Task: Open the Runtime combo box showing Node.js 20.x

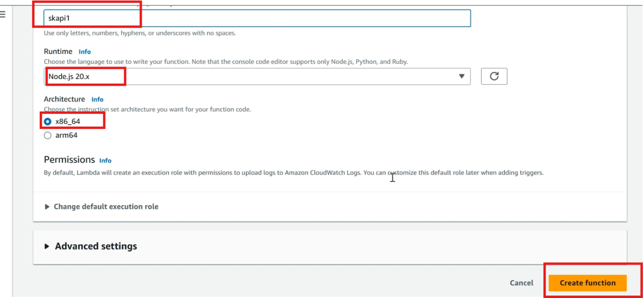Action: [x=257, y=76]
